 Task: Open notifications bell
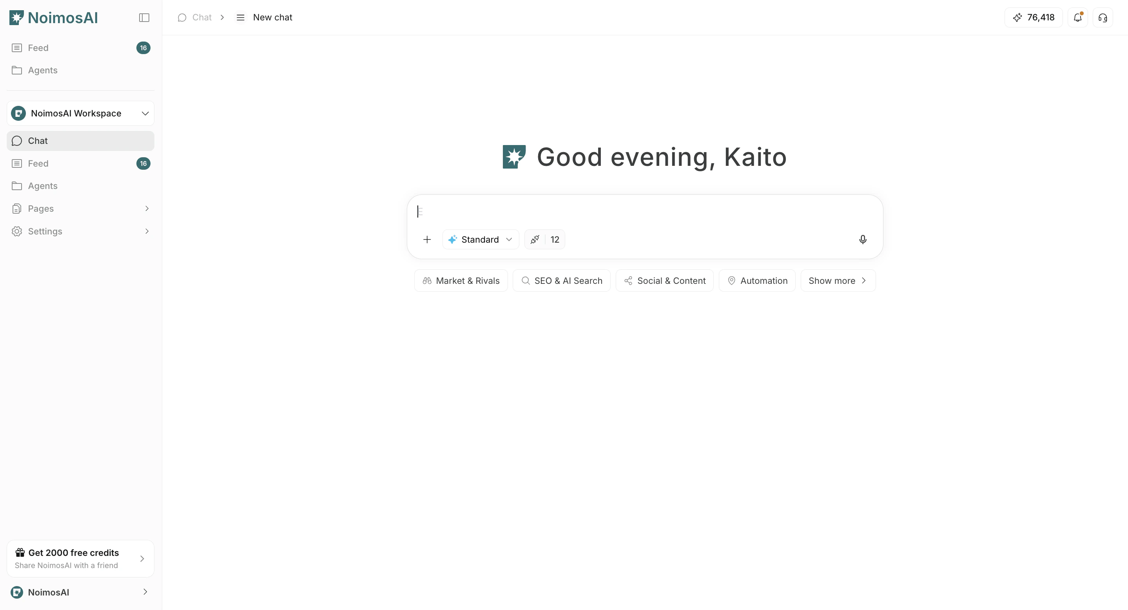click(x=1078, y=18)
